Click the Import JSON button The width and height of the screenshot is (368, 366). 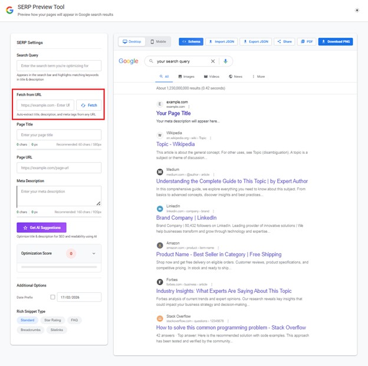(221, 42)
